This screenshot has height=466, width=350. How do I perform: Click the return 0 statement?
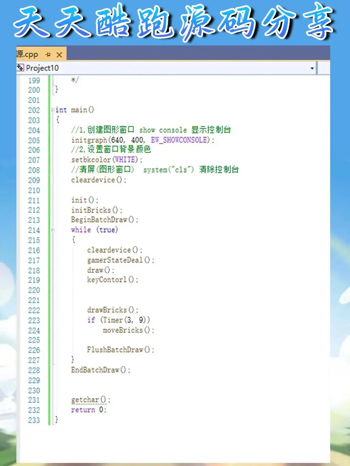click(89, 410)
